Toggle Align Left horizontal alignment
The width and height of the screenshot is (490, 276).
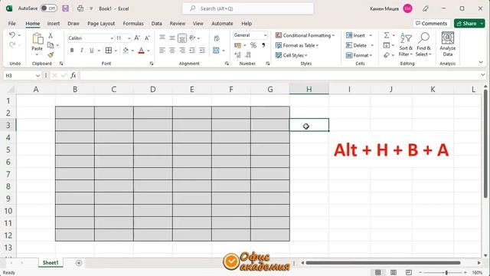pyautogui.click(x=162, y=51)
